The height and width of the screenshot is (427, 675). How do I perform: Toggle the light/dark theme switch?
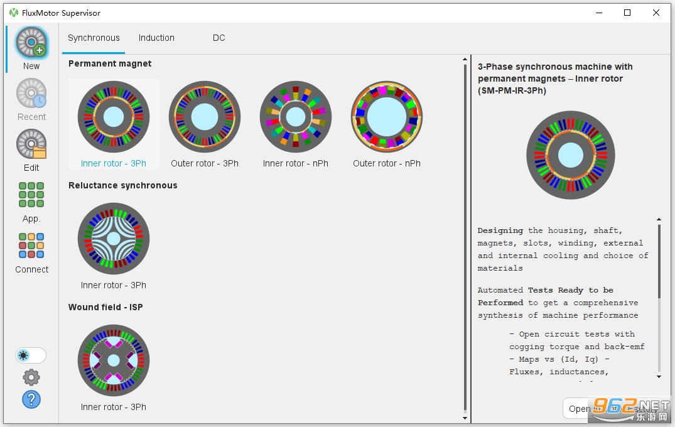(x=31, y=355)
